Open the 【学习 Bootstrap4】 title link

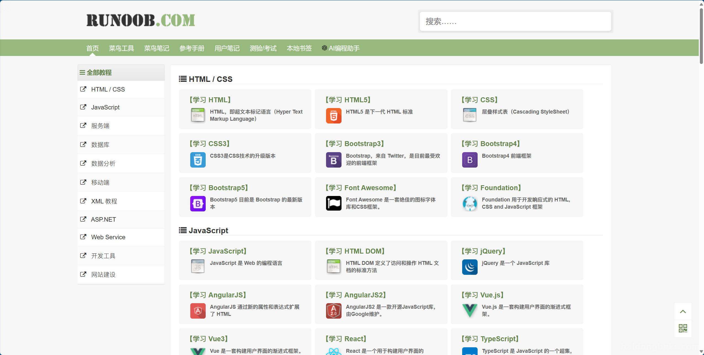(491, 144)
